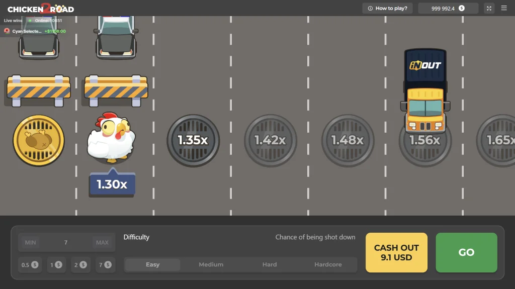
Task: Select Hardcore difficulty
Action: pyautogui.click(x=328, y=265)
